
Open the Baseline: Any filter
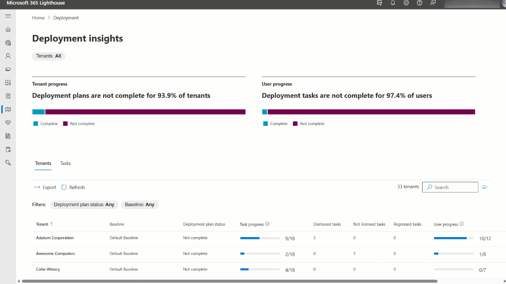140,204
